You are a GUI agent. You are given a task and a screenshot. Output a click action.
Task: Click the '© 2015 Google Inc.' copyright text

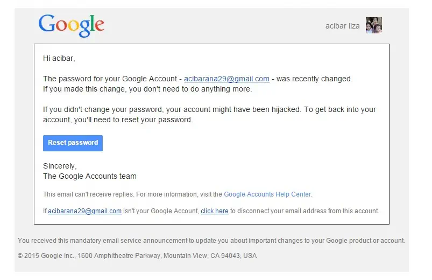[x=47, y=256]
